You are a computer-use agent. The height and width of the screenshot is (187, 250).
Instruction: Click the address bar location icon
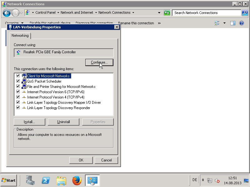(27, 12)
